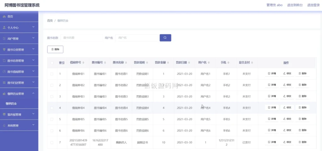
Task: Sort by 是否支付 column arrows
Action: click(x=252, y=63)
